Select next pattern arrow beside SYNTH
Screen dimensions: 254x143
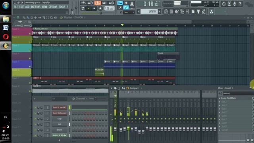point(160,12)
